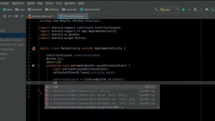This screenshot has width=215, height=121.
Task: Click the setContentView line
Action: 84,73
